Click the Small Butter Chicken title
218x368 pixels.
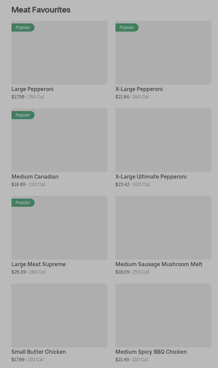point(39,352)
